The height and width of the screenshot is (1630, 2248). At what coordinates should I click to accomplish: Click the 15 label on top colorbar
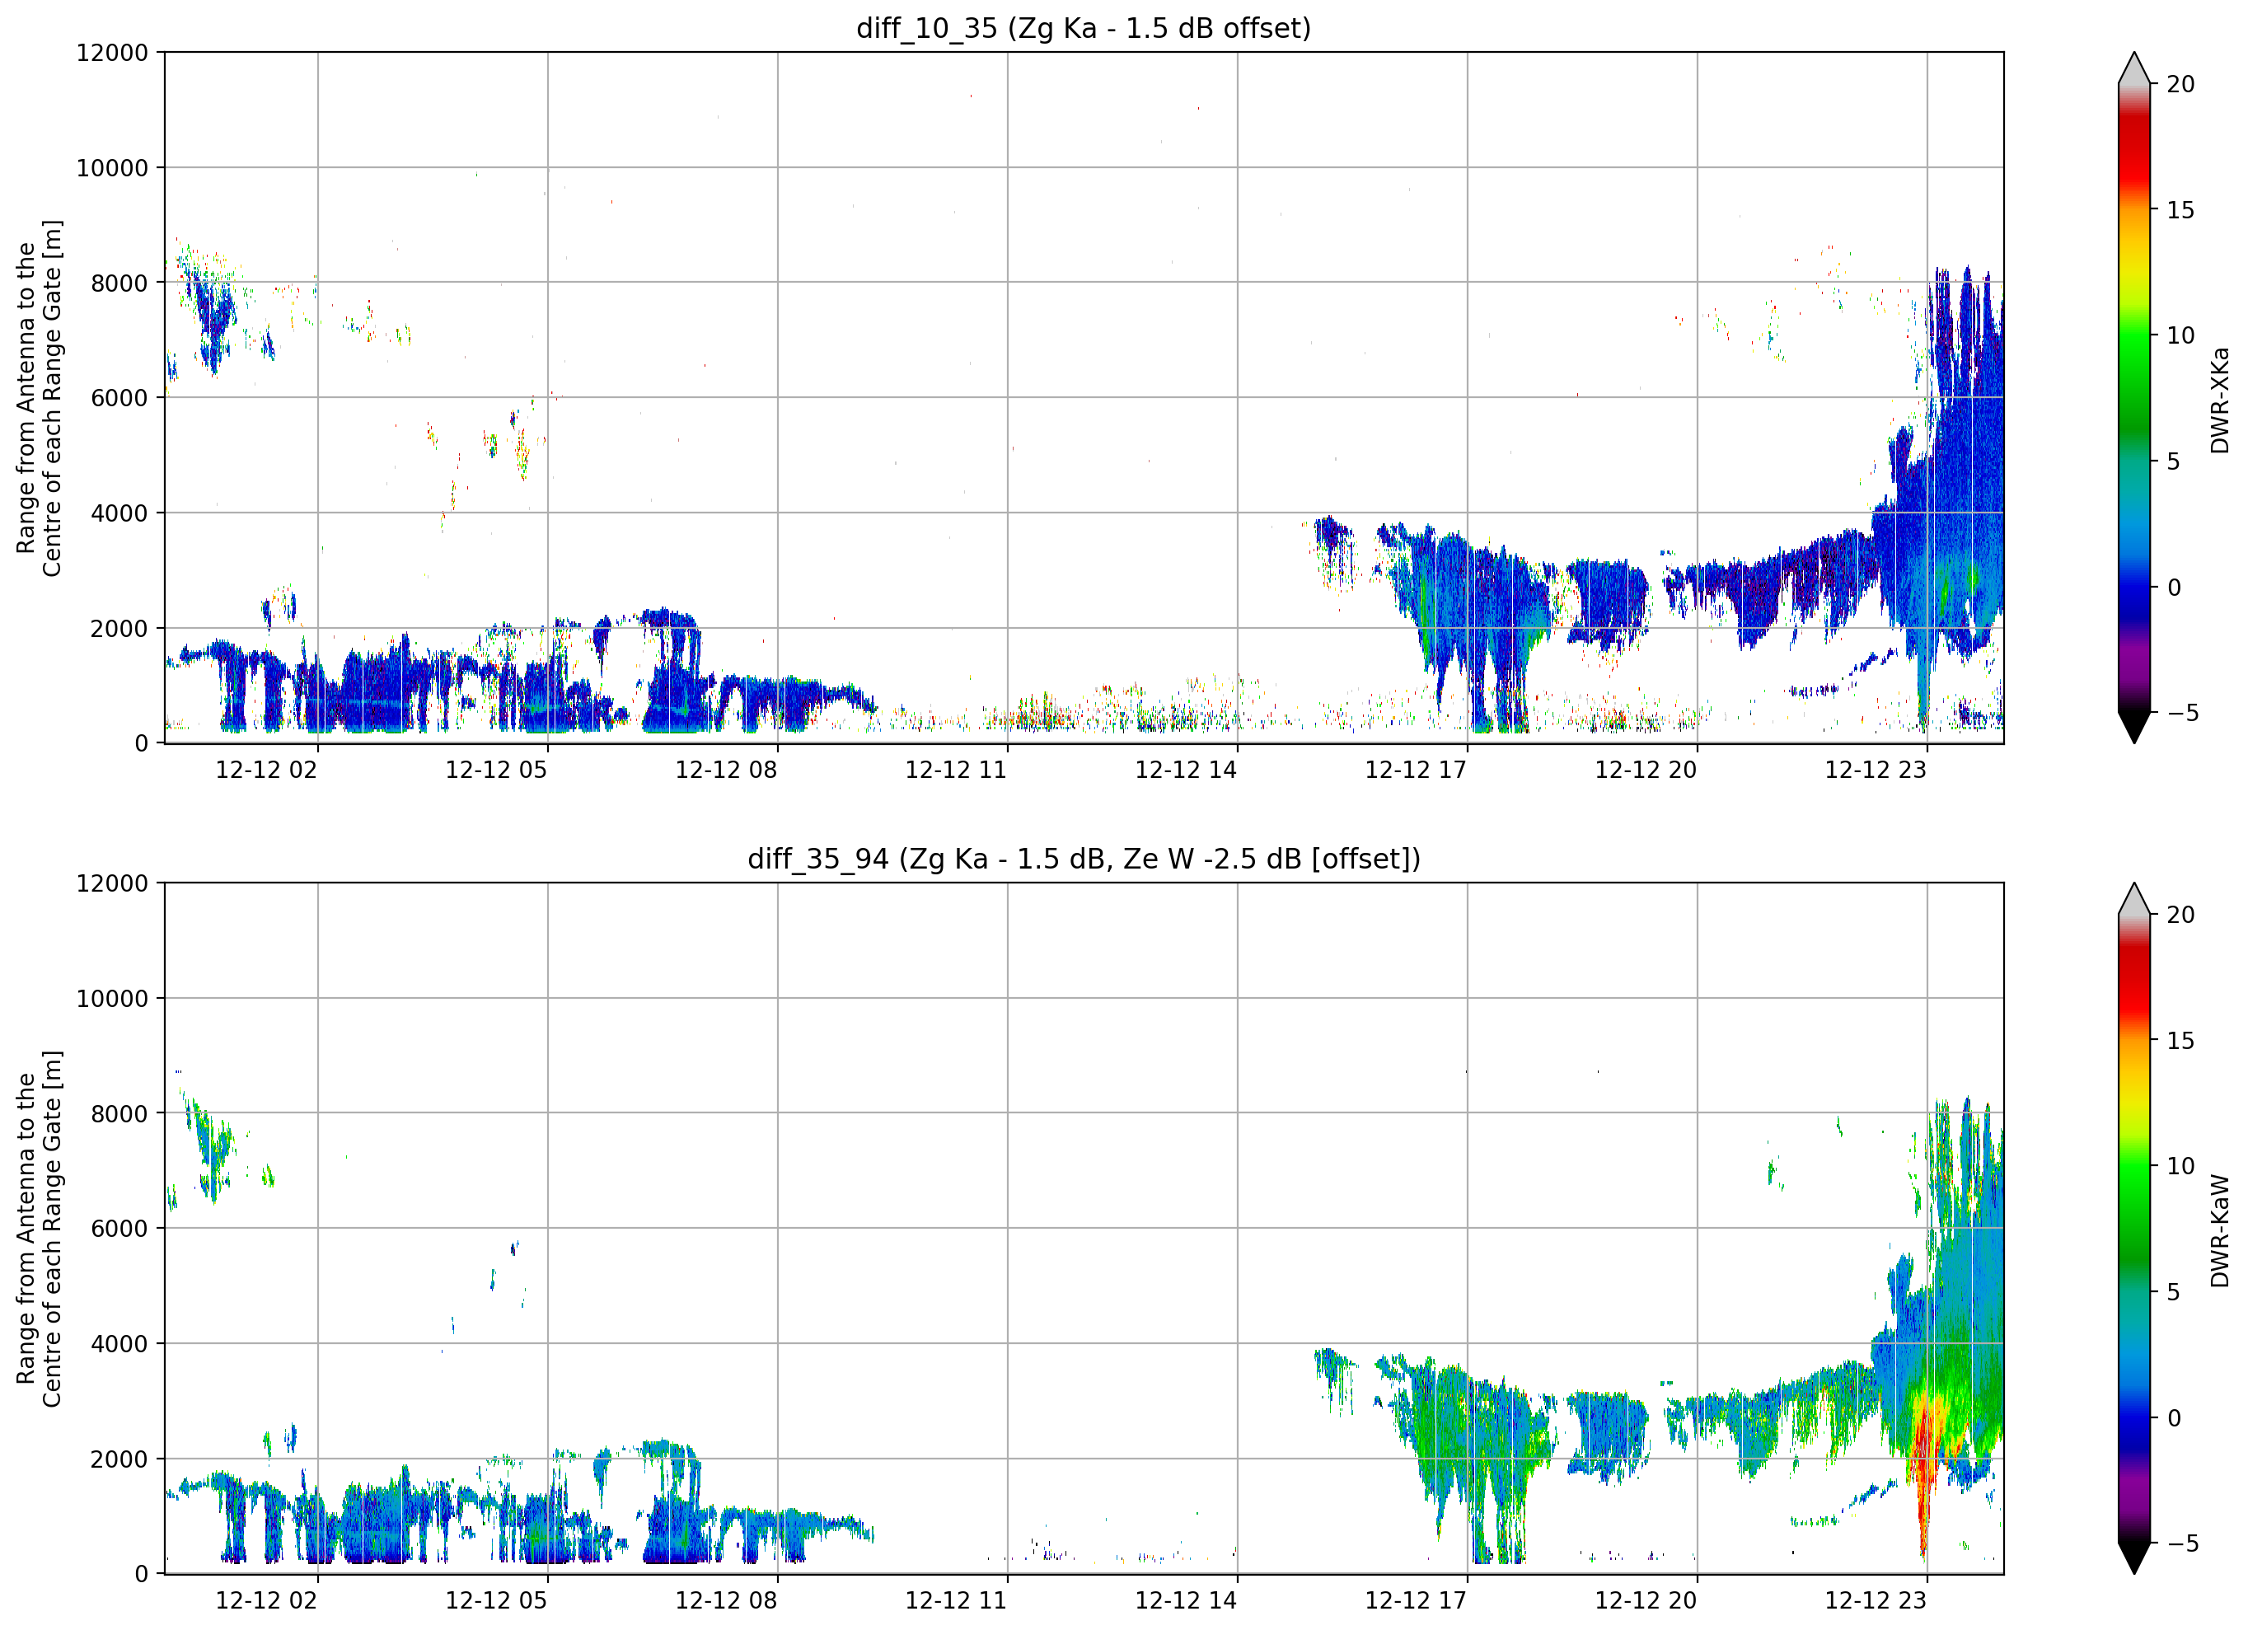tap(2180, 210)
